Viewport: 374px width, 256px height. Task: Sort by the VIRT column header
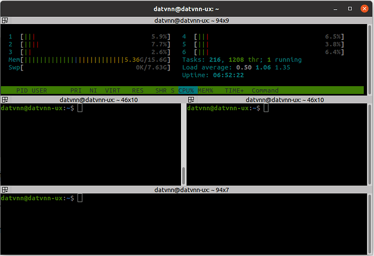click(x=113, y=91)
